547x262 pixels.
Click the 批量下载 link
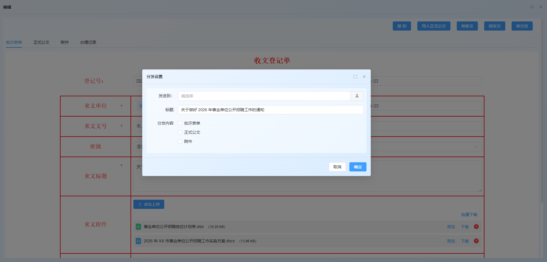point(469,215)
